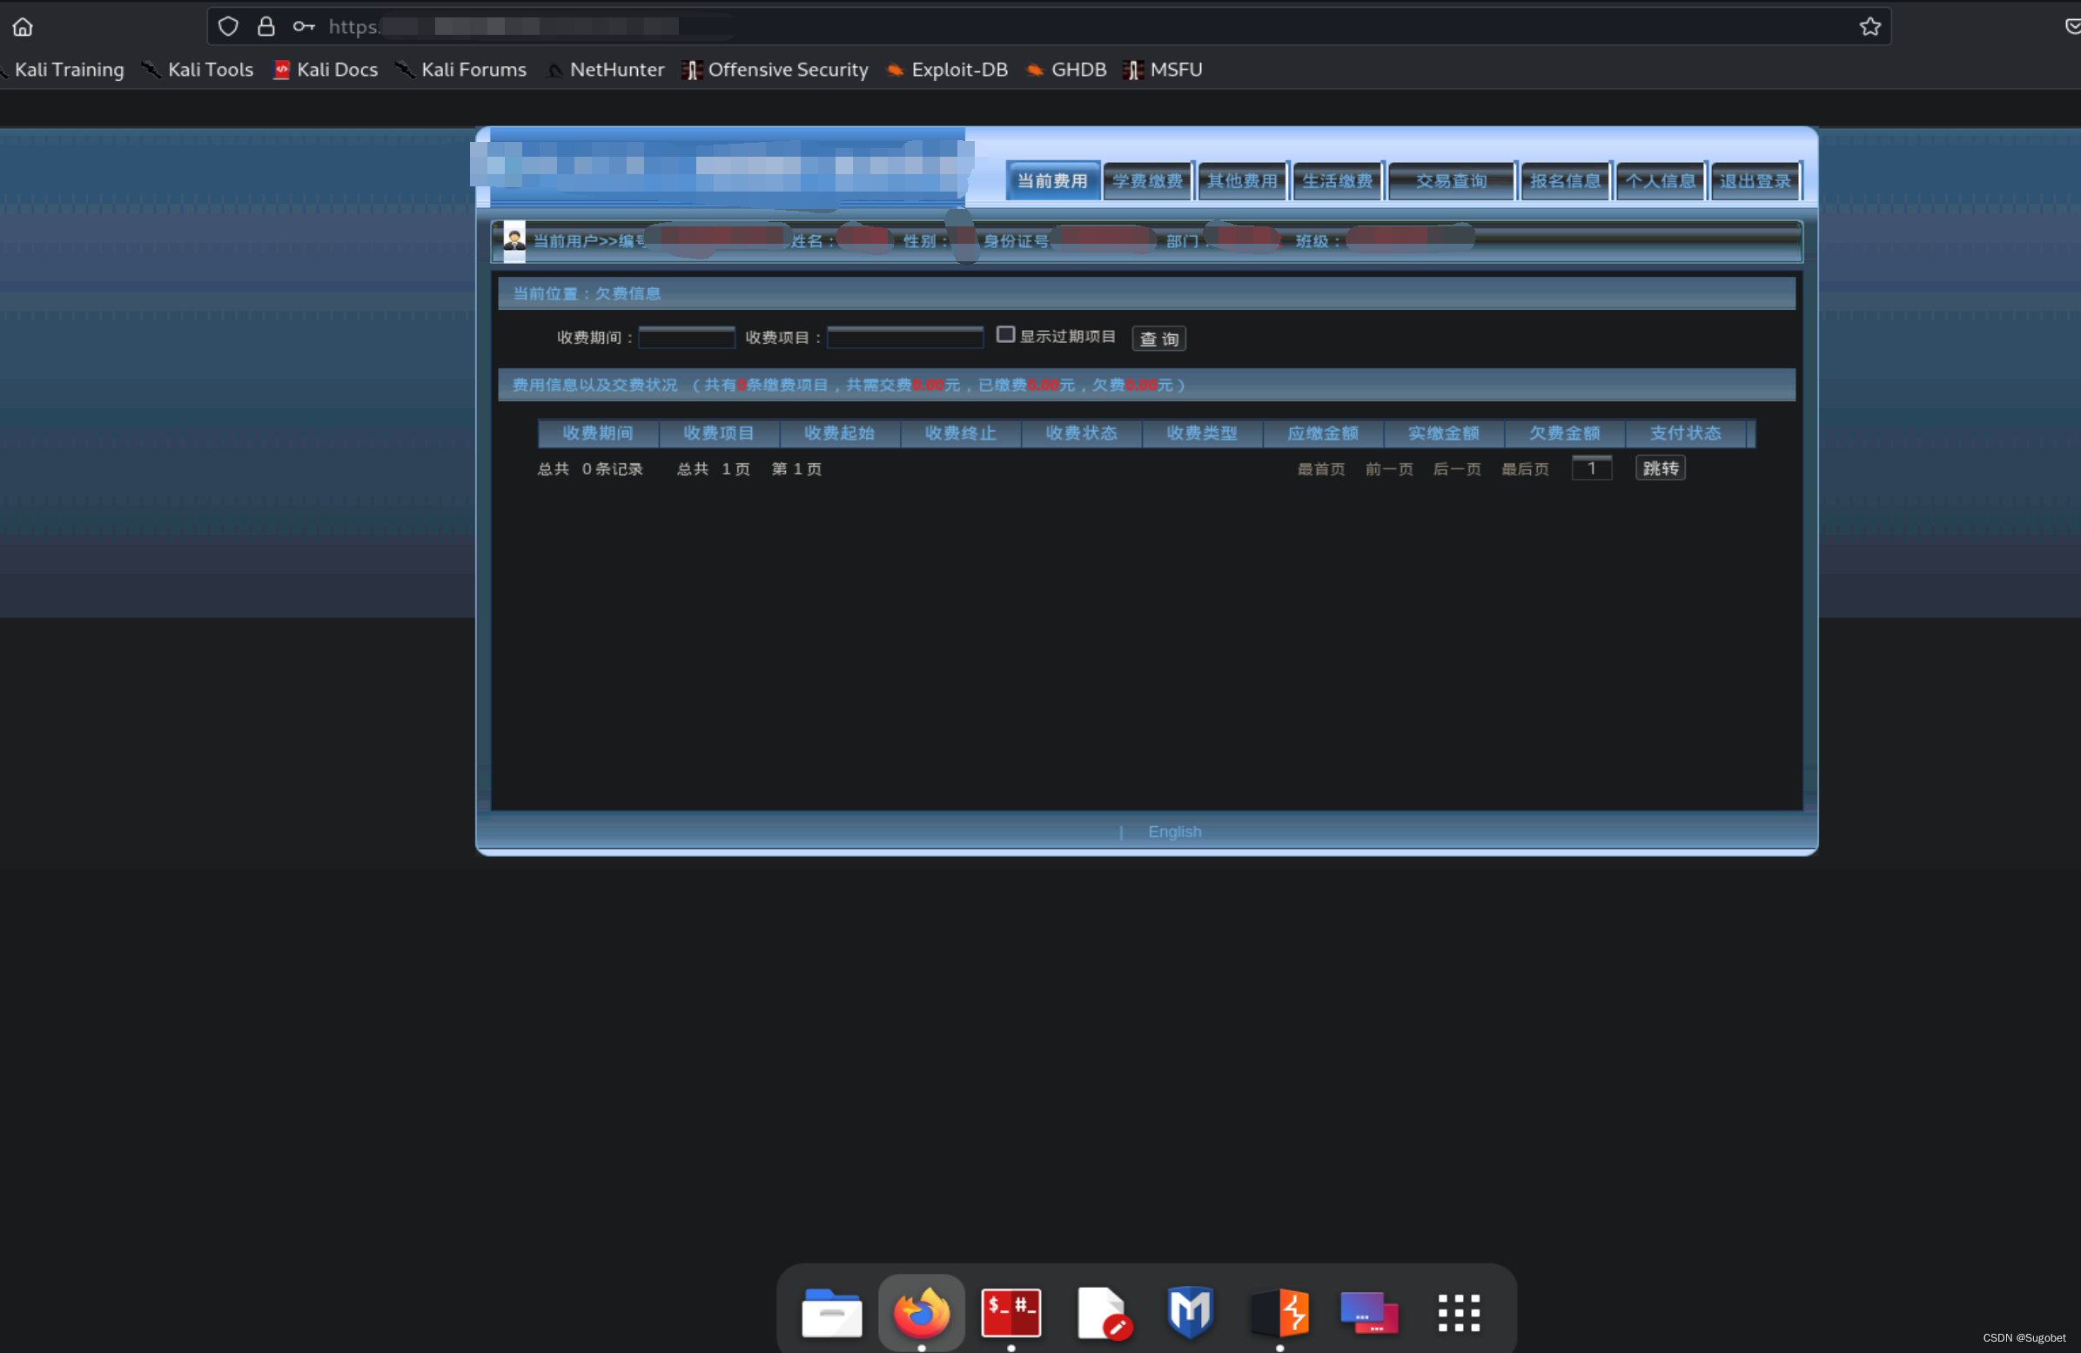Click the shield tracking protection icon
The image size is (2081, 1353).
point(228,27)
